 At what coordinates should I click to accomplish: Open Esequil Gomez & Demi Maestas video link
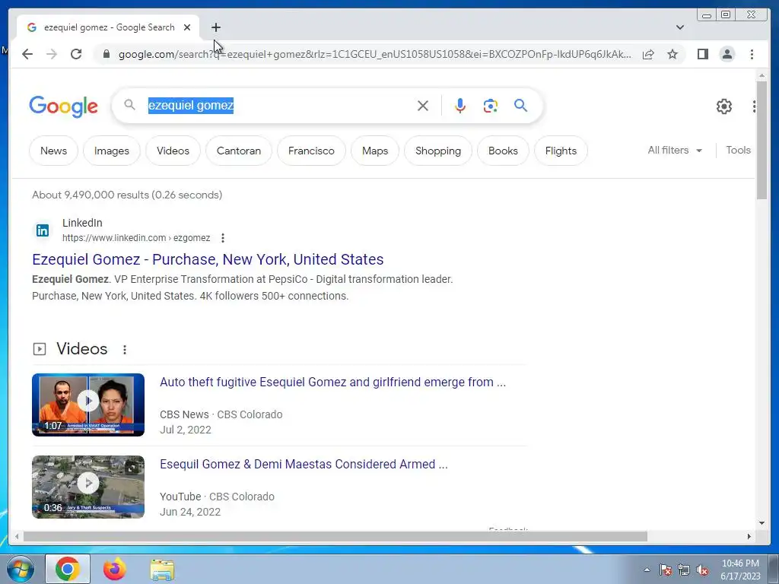point(304,464)
